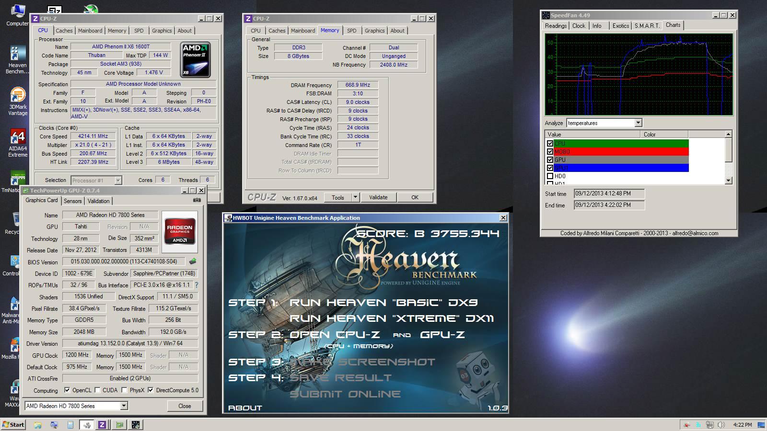Launch the AIDA64 Extreme desktop shortcut
Image resolution: width=767 pixels, height=431 pixels.
click(17, 143)
